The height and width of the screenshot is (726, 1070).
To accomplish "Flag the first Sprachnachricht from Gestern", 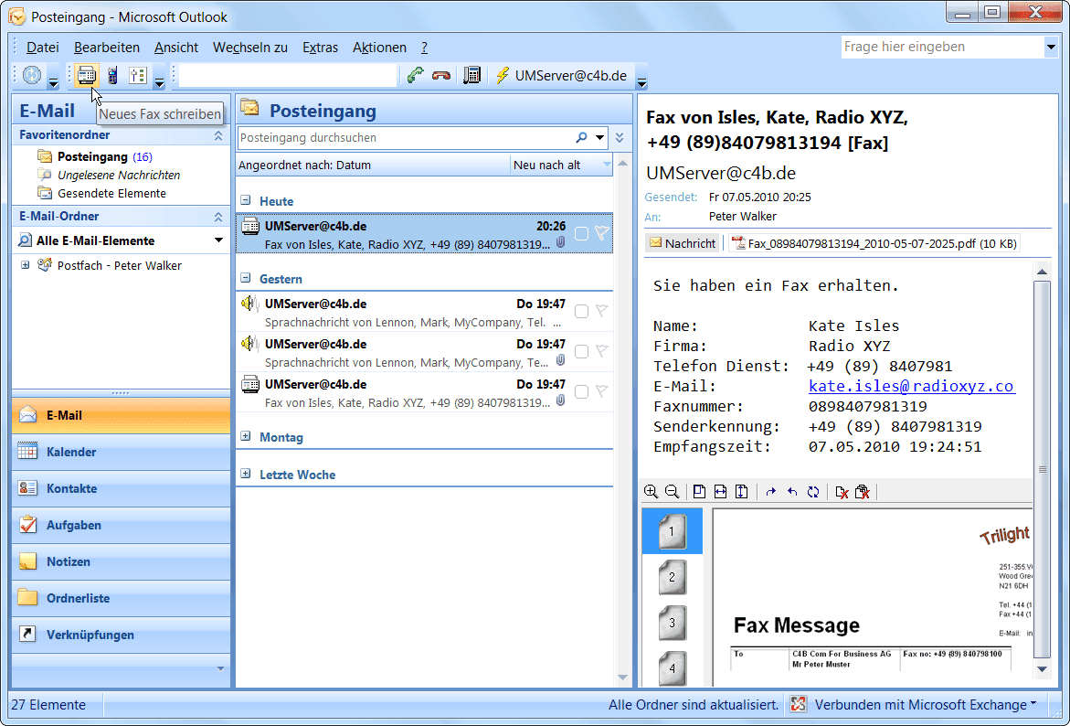I will 601,311.
